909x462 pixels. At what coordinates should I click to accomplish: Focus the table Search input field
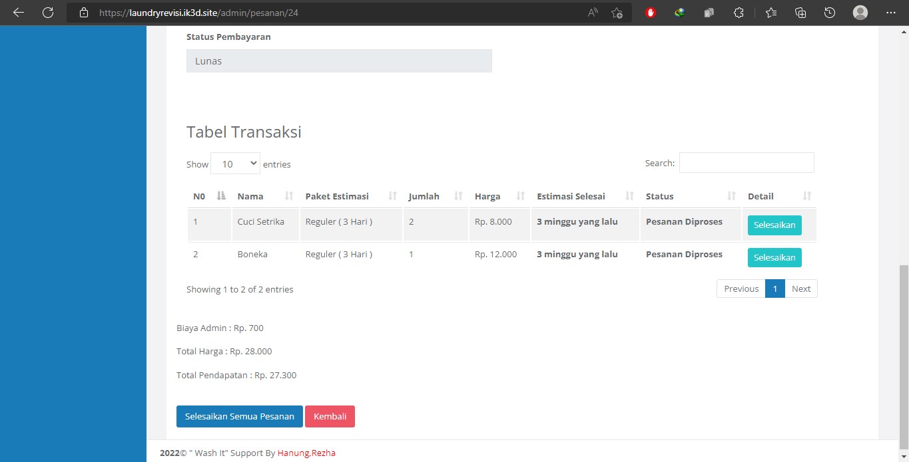pos(746,163)
